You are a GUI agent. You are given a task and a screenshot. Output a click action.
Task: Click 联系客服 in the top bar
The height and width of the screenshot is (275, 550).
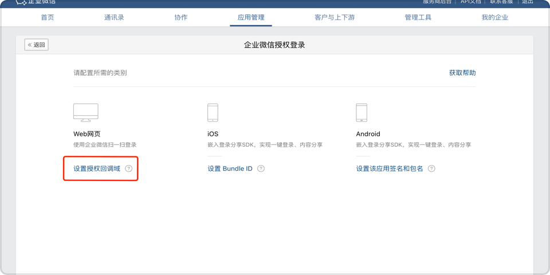502,2
